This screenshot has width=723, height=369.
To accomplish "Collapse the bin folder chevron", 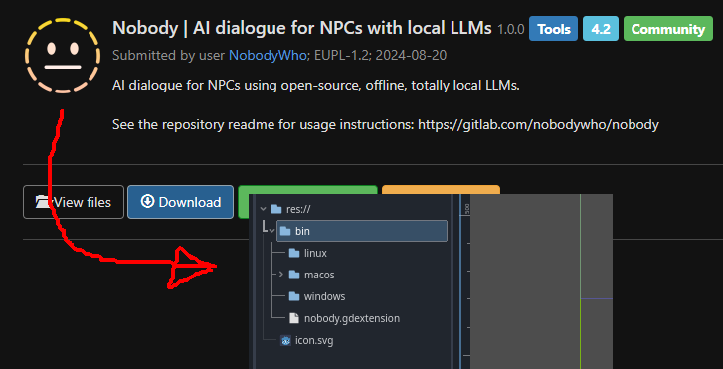I will tap(272, 231).
